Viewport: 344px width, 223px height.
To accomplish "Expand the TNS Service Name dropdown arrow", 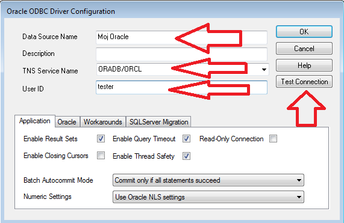I will point(264,70).
